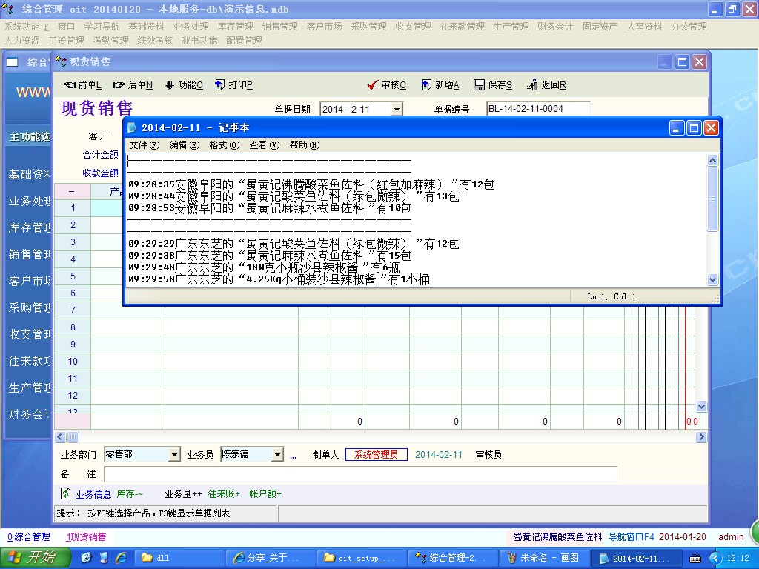
Task: Save the document with 保存 icon
Action: coord(479,85)
